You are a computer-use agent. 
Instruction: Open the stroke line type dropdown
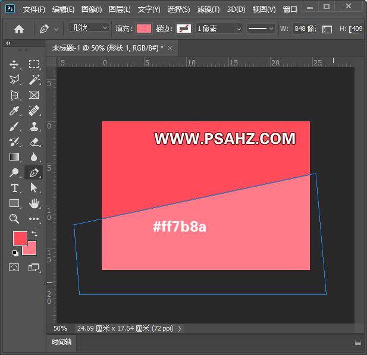261,29
